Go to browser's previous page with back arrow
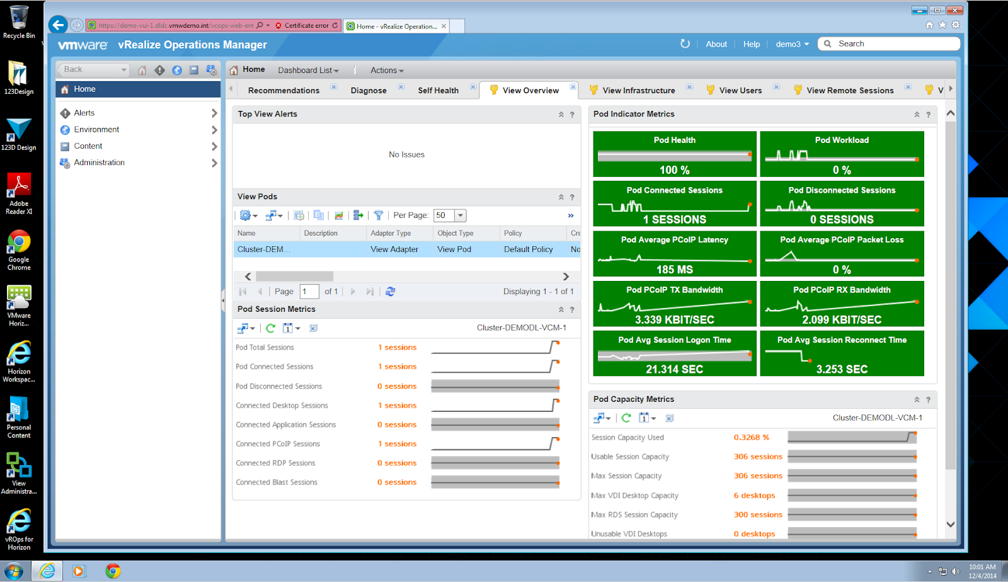The width and height of the screenshot is (1008, 582). (x=59, y=25)
